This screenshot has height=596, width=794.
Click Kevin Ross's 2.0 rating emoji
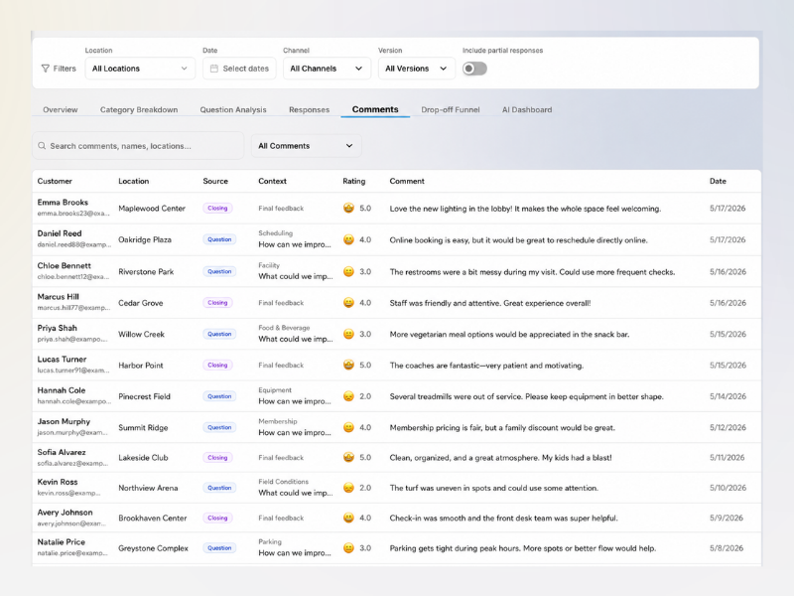(x=348, y=488)
